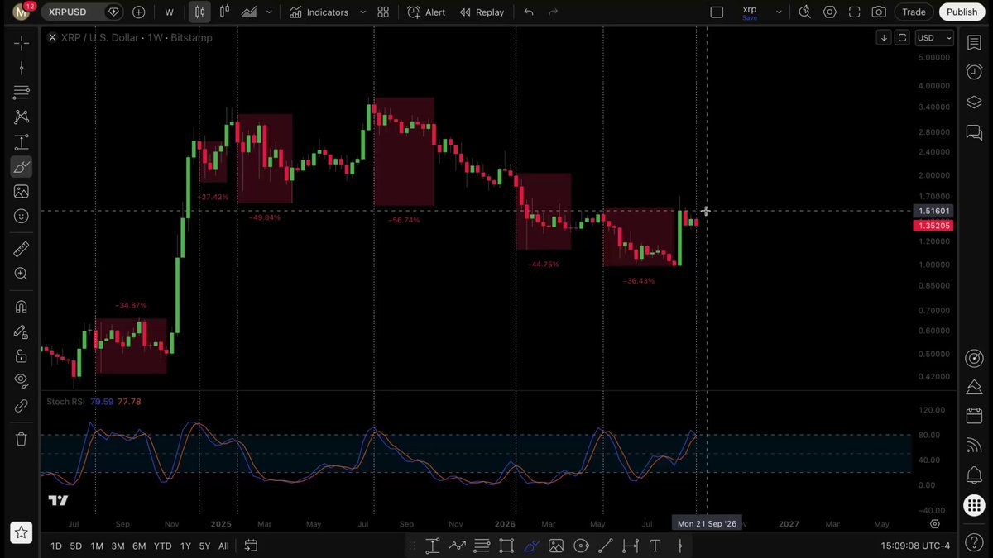The width and height of the screenshot is (993, 558).
Task: Open the notifications bell panel
Action: point(974,475)
